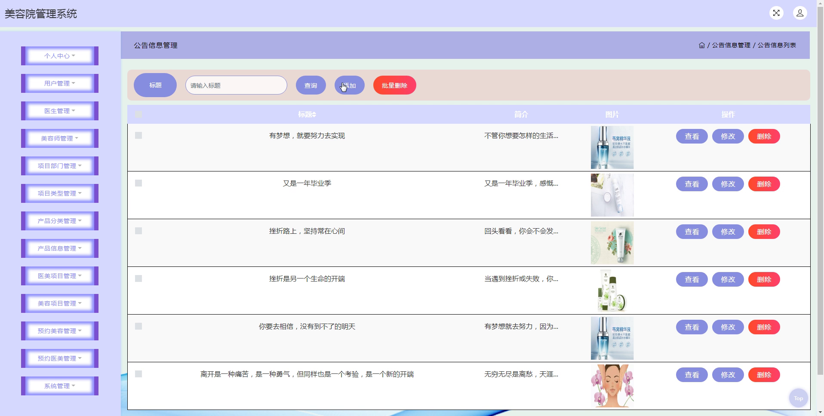Image resolution: width=824 pixels, height=416 pixels.
Task: Expand the 项目部门管理 sidebar menu
Action: click(x=60, y=166)
